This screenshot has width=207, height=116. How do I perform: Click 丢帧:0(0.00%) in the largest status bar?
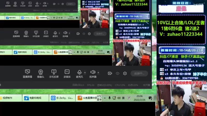(x=105, y=85)
